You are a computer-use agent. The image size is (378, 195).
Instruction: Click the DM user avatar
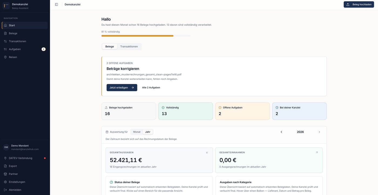6,147
